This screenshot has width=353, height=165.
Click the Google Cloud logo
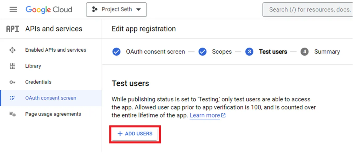pyautogui.click(x=49, y=10)
